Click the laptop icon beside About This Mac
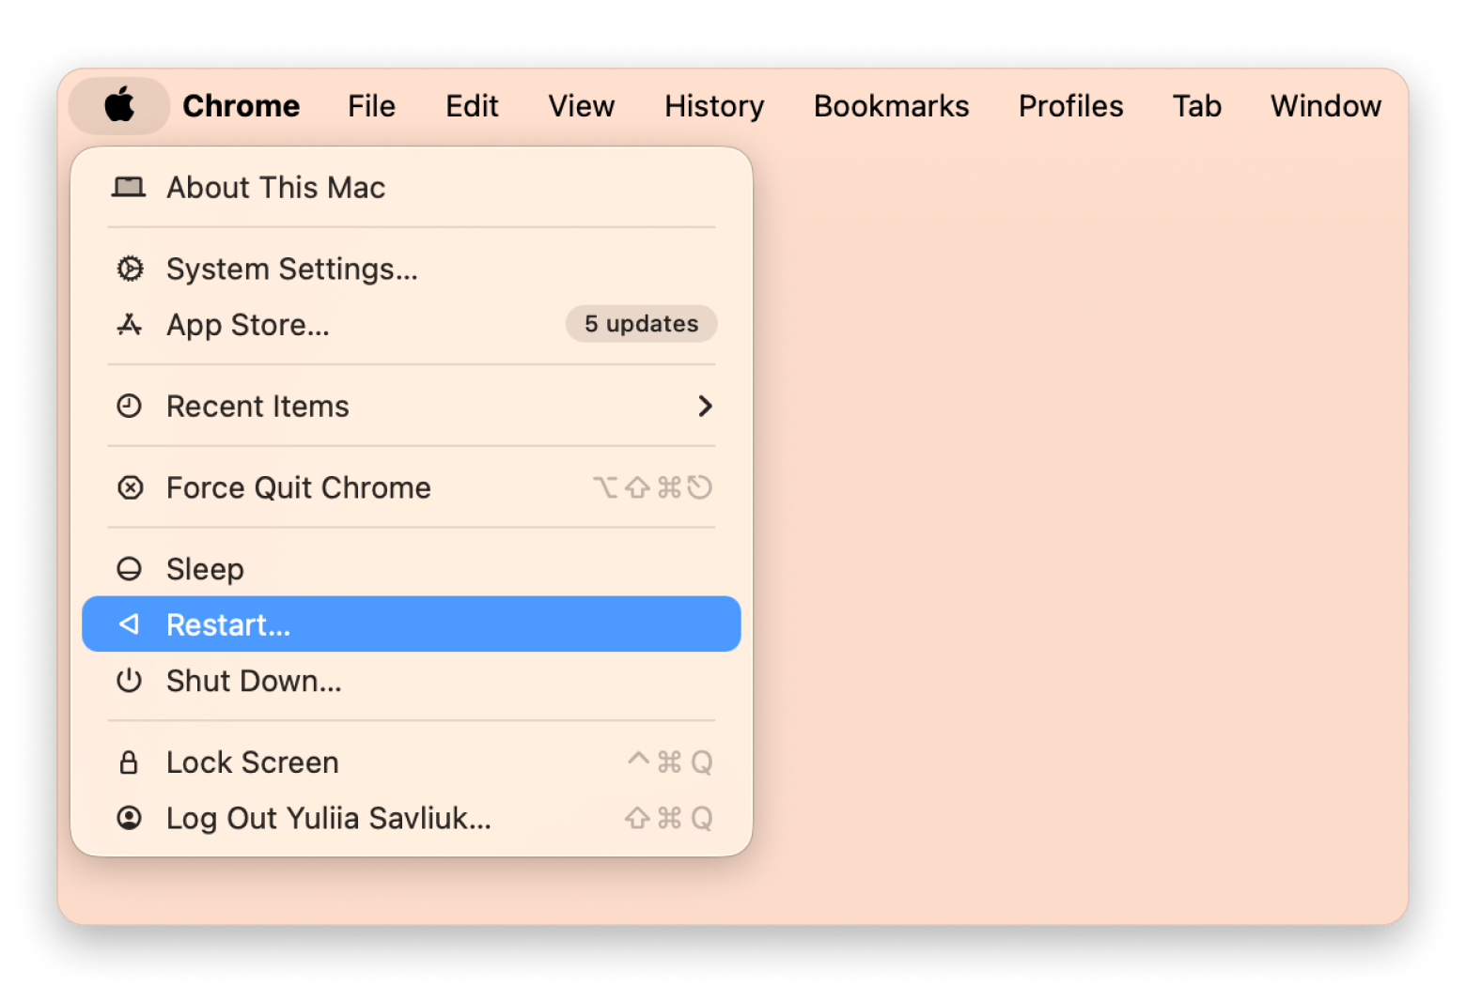This screenshot has width=1466, height=1001. 129,188
